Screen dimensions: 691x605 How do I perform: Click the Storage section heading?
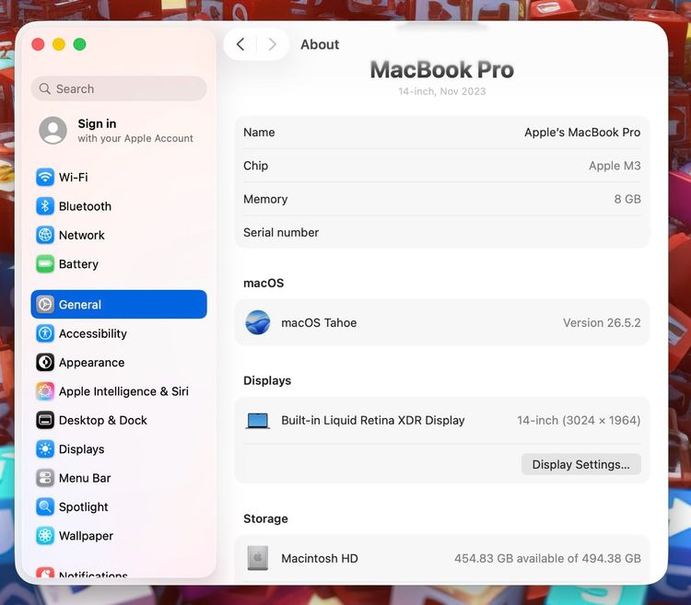[265, 518]
